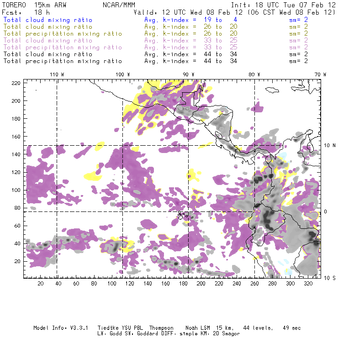Viewport: 338px width, 338px height.
Task: Click the "Thompson" microphysics label
Action: pos(161,328)
